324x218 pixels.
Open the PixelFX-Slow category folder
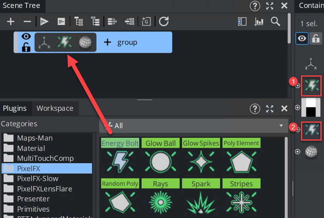click(x=37, y=178)
